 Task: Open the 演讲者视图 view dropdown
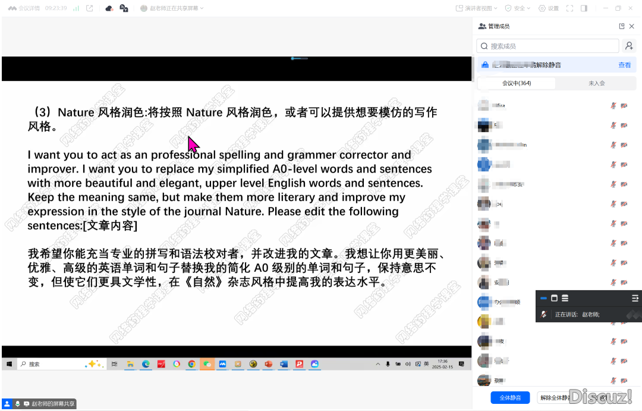477,8
